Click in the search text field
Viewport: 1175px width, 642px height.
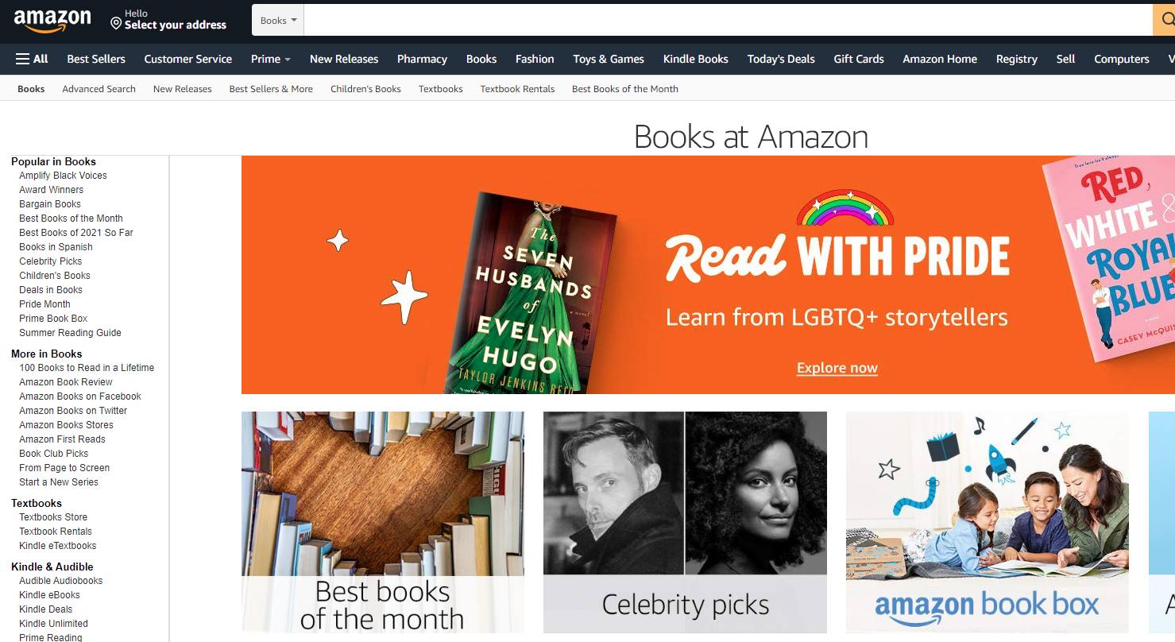pos(728,20)
